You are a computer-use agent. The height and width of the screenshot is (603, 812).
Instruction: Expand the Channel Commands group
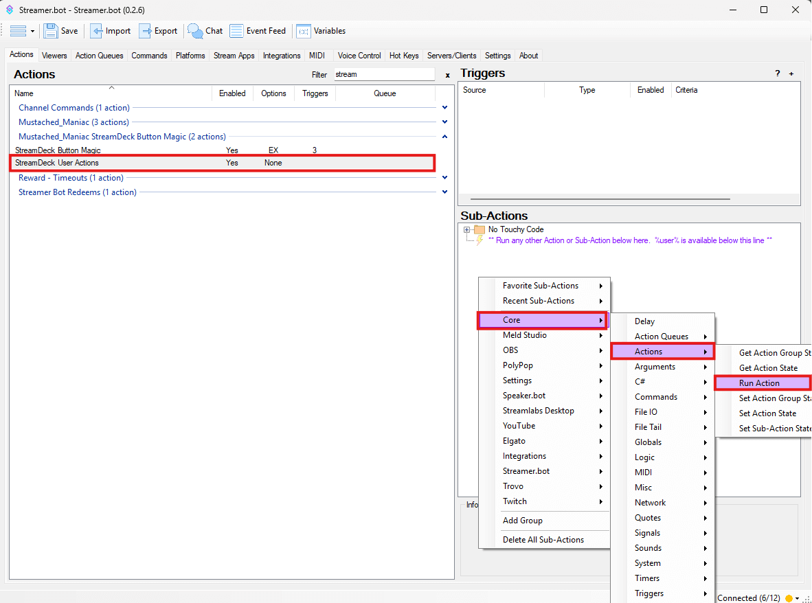444,108
